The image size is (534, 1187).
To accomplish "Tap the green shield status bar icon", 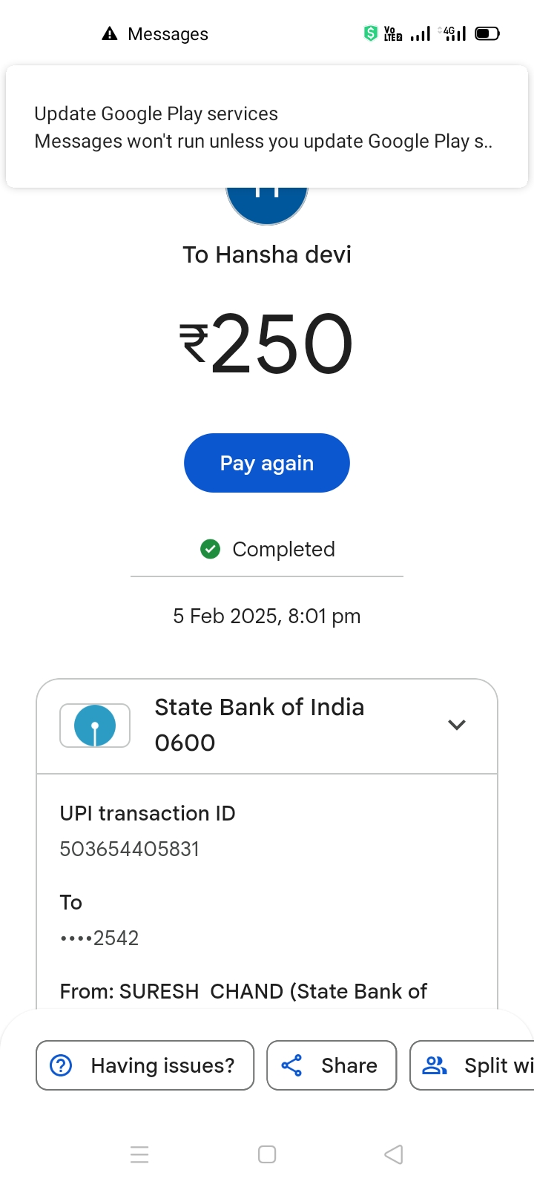I will click(370, 33).
